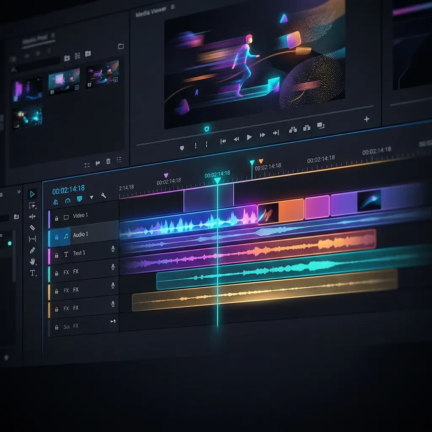Switch media pool to grid view

point(78,56)
